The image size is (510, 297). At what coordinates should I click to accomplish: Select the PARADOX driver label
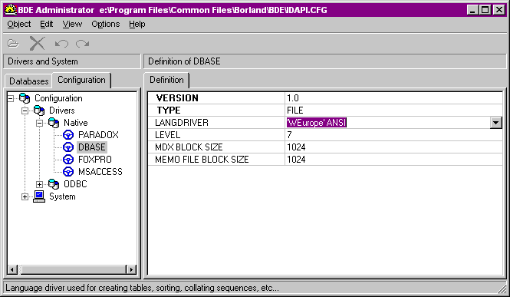[x=98, y=135]
